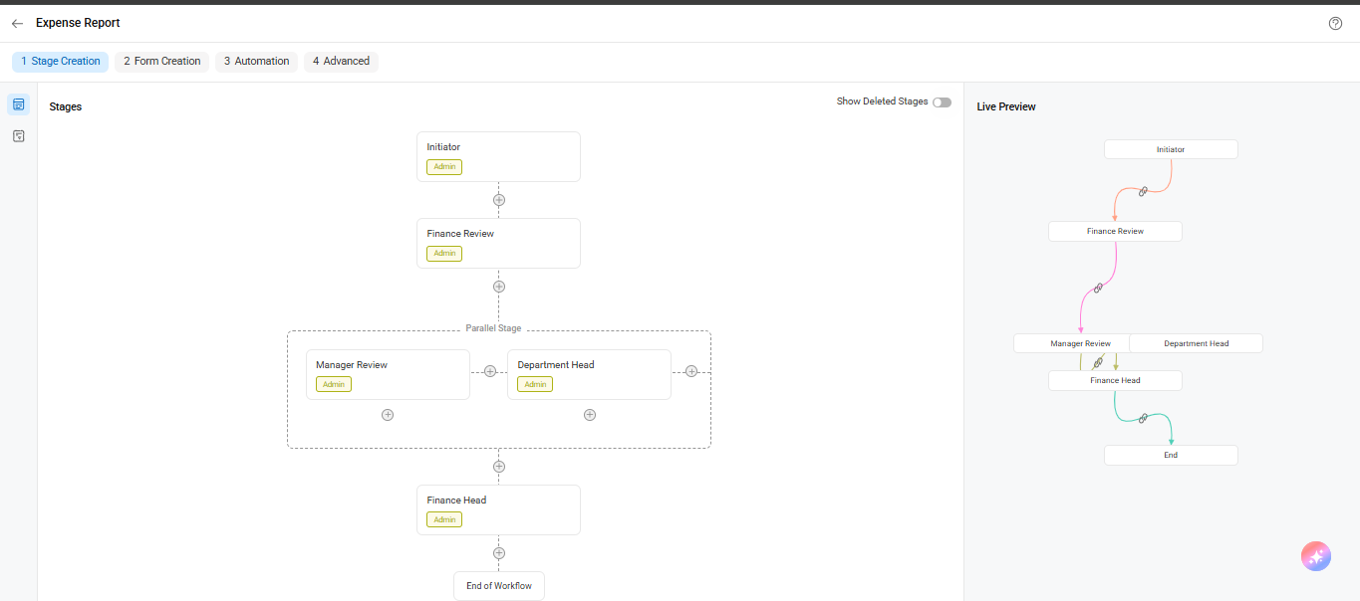The image size is (1360, 601).
Task: Click Admin tag on Initiator stage
Action: coord(444,167)
